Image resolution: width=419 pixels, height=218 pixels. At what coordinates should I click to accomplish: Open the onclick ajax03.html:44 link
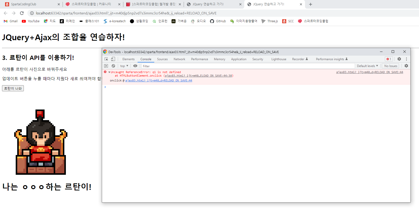(x=159, y=80)
